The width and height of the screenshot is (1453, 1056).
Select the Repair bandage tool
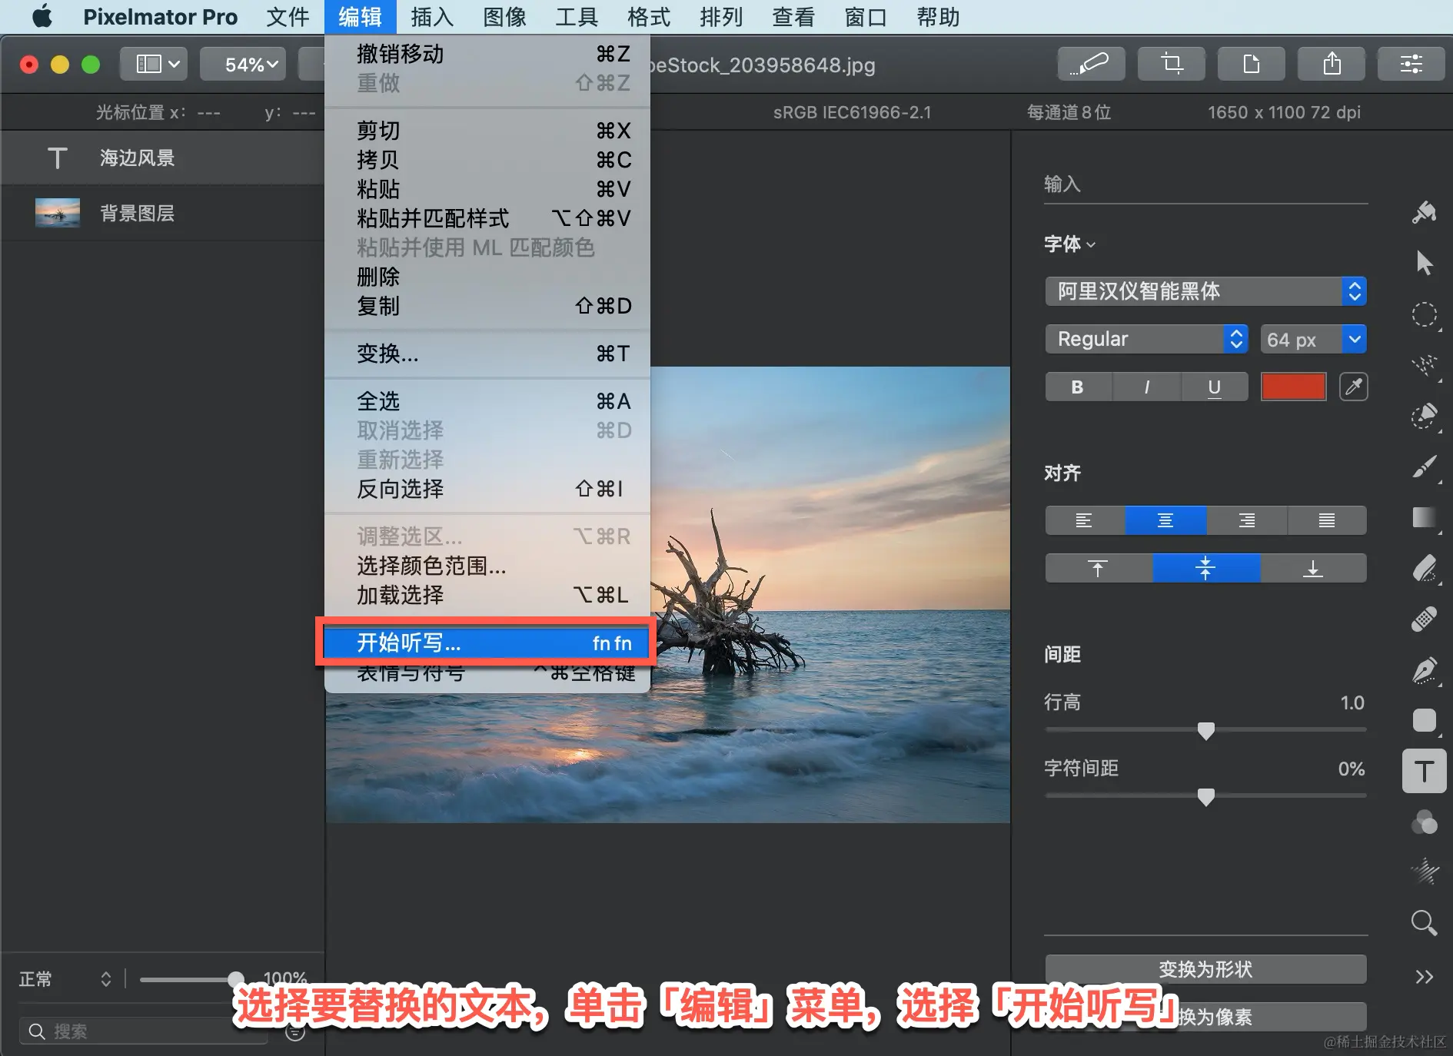pyautogui.click(x=1424, y=619)
